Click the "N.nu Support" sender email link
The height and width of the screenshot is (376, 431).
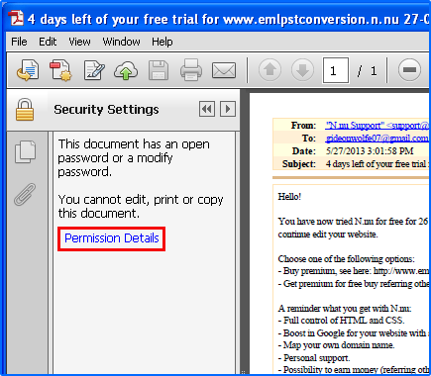click(377, 126)
